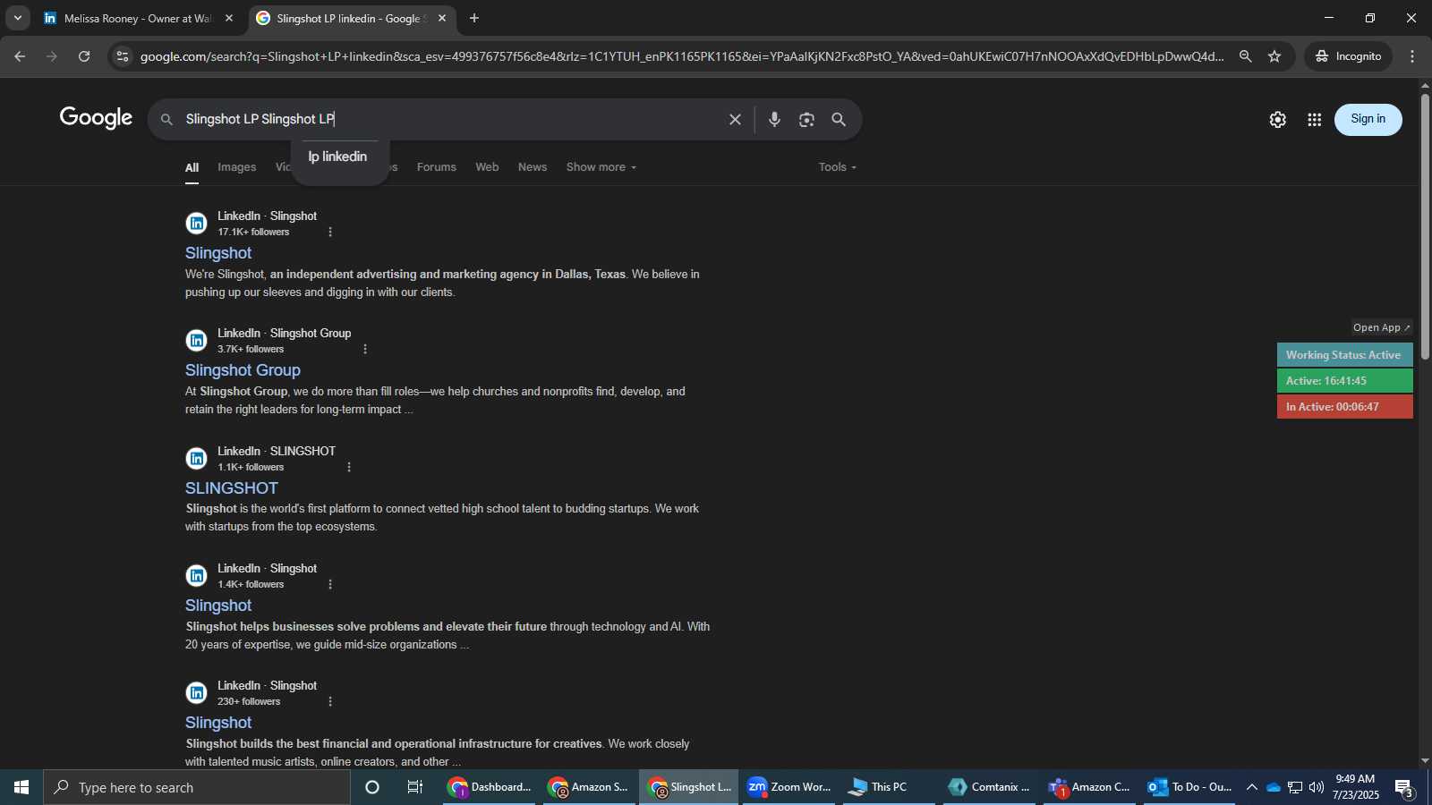Reload the current page

click(84, 56)
